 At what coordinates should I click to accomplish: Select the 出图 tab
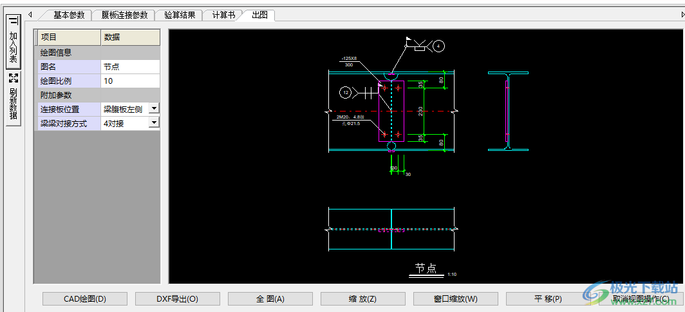coord(259,15)
